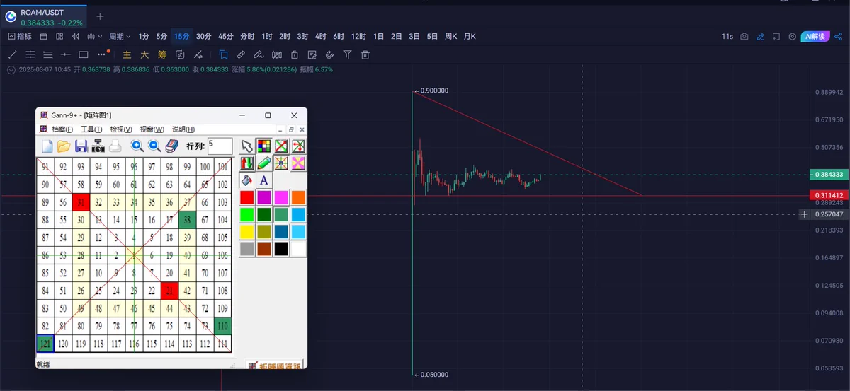The height and width of the screenshot is (391, 850).
Task: Open the 工具(T) menu
Action: pyautogui.click(x=91, y=129)
